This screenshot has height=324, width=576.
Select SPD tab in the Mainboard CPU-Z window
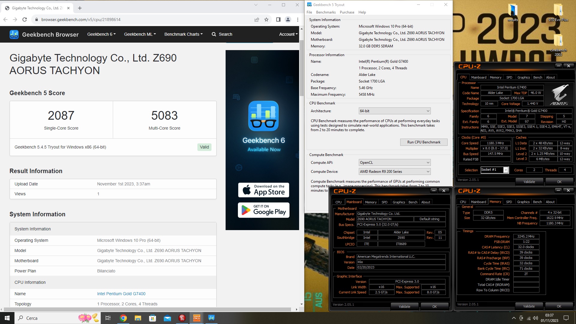click(384, 202)
